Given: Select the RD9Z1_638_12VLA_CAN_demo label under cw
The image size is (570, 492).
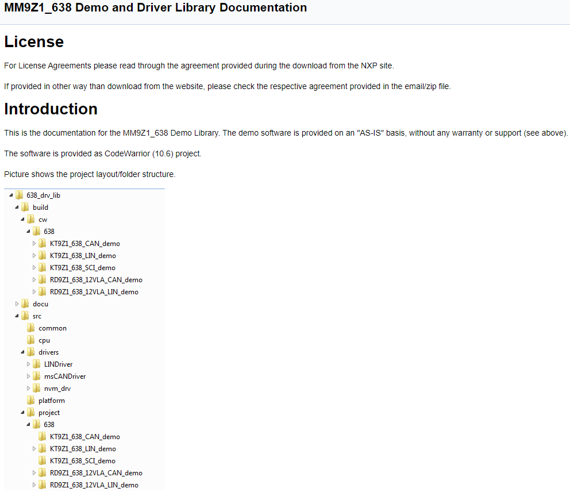Looking at the screenshot, I should [x=96, y=280].
